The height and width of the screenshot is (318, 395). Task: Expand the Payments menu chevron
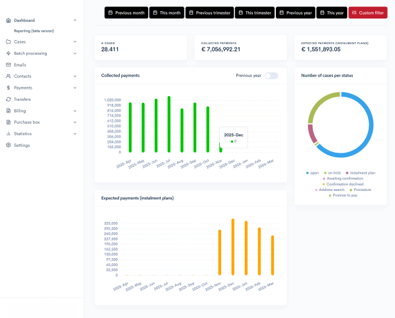tap(75, 88)
